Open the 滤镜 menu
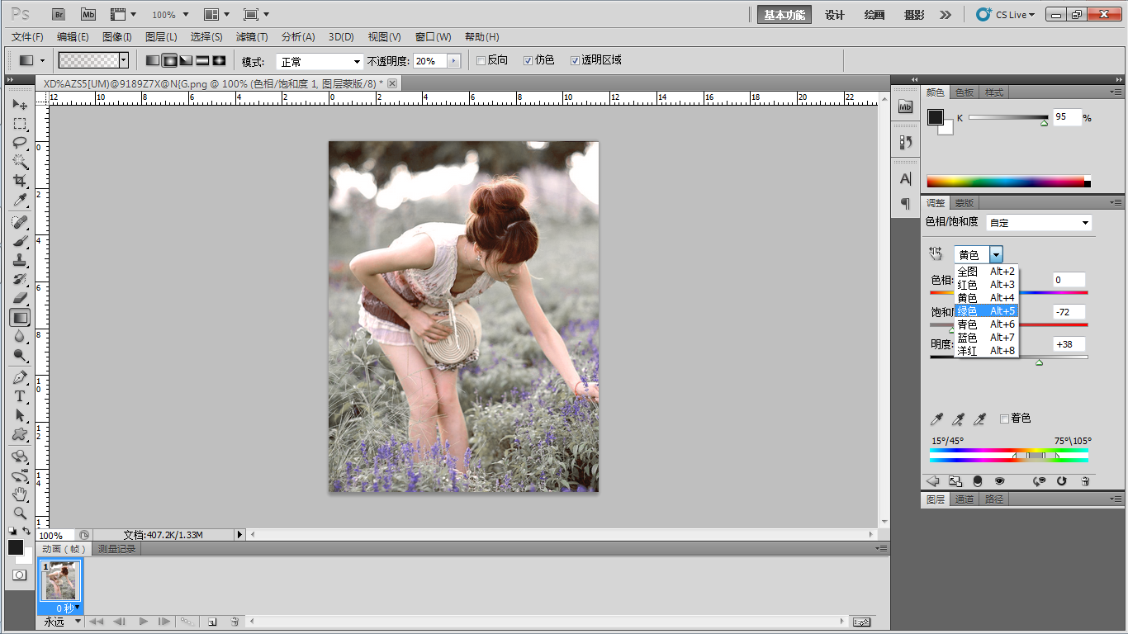This screenshot has width=1128, height=634. coord(252,37)
